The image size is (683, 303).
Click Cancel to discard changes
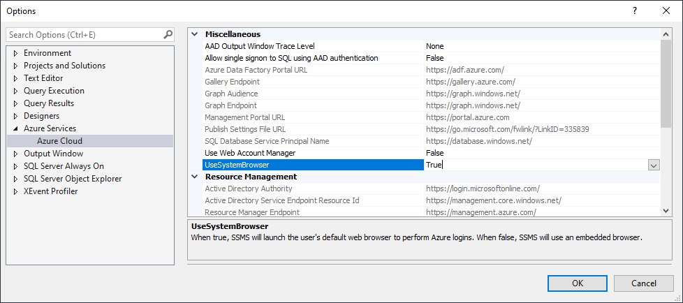644,283
